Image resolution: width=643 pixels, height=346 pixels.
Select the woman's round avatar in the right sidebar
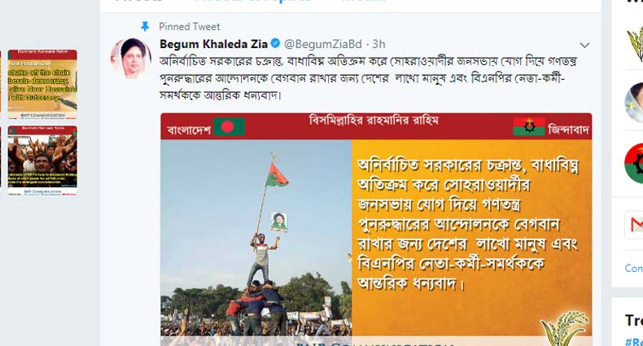[634, 103]
